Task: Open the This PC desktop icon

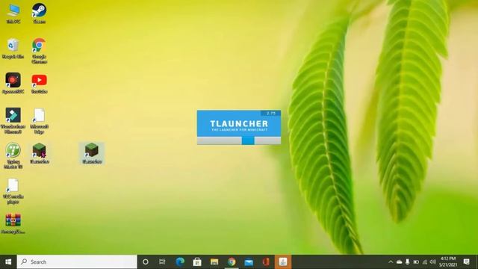Action: tap(13, 13)
